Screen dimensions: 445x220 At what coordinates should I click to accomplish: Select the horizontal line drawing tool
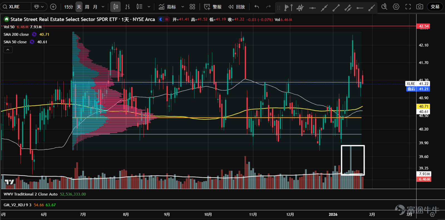313,8
